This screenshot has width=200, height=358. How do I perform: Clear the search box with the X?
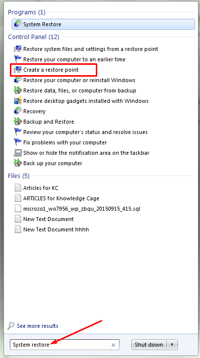coord(113,345)
